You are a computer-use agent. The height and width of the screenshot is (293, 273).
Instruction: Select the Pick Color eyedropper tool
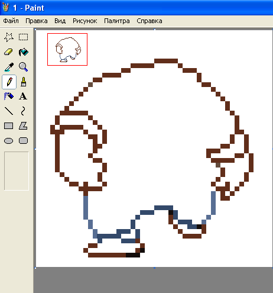click(9, 67)
